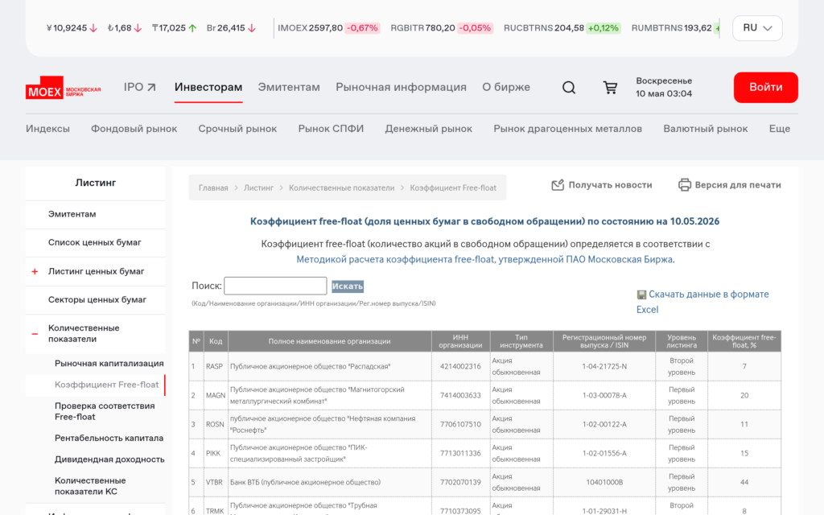Click the RGBITR index ticker quote
Viewport: 824px width, 515px height.
point(442,28)
